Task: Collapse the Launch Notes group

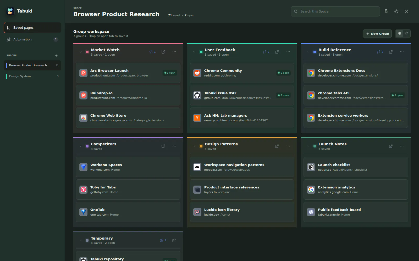Action: [x=308, y=146]
